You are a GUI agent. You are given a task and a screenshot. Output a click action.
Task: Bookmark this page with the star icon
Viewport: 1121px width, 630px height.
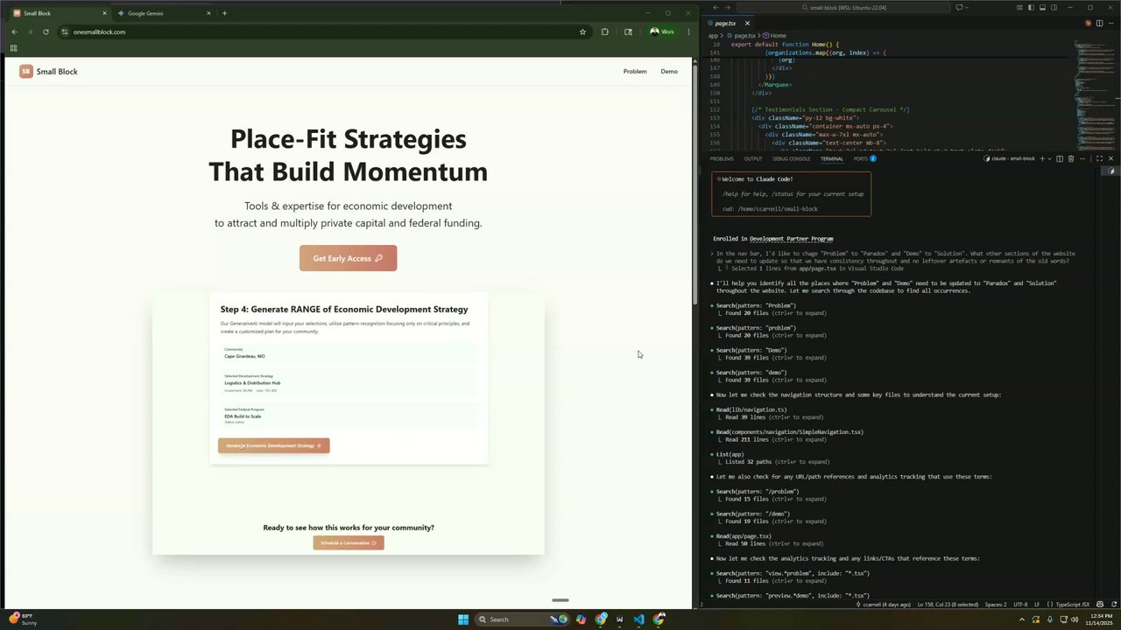point(582,31)
